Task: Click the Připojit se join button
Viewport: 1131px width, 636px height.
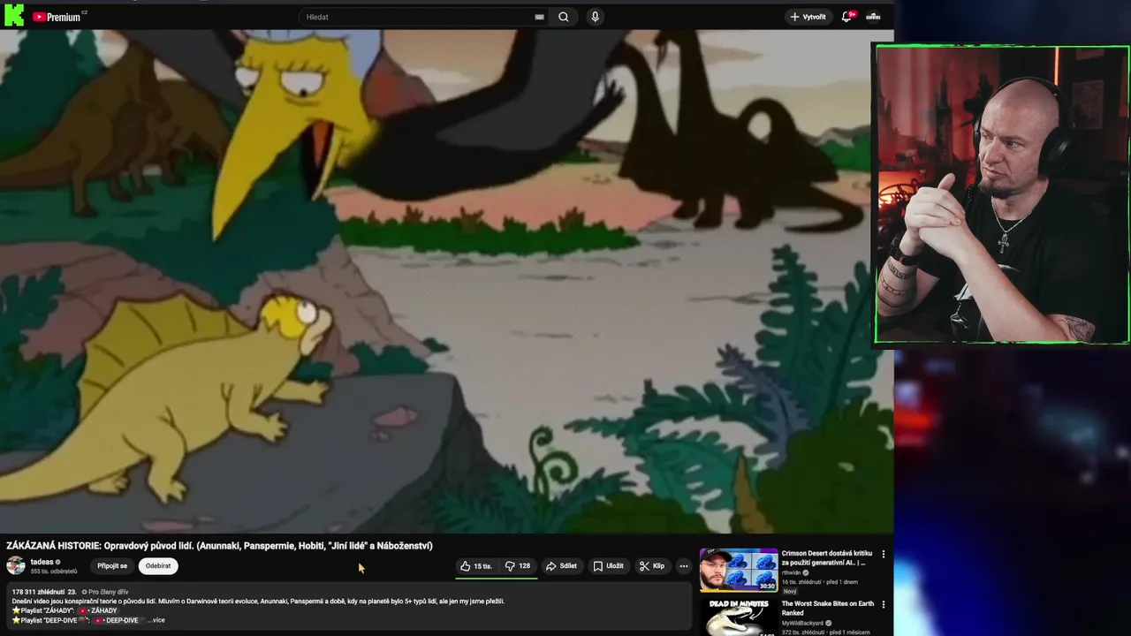Action: coord(112,566)
